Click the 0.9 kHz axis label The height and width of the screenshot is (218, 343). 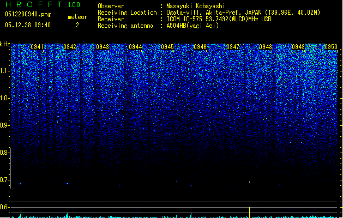point(4,125)
